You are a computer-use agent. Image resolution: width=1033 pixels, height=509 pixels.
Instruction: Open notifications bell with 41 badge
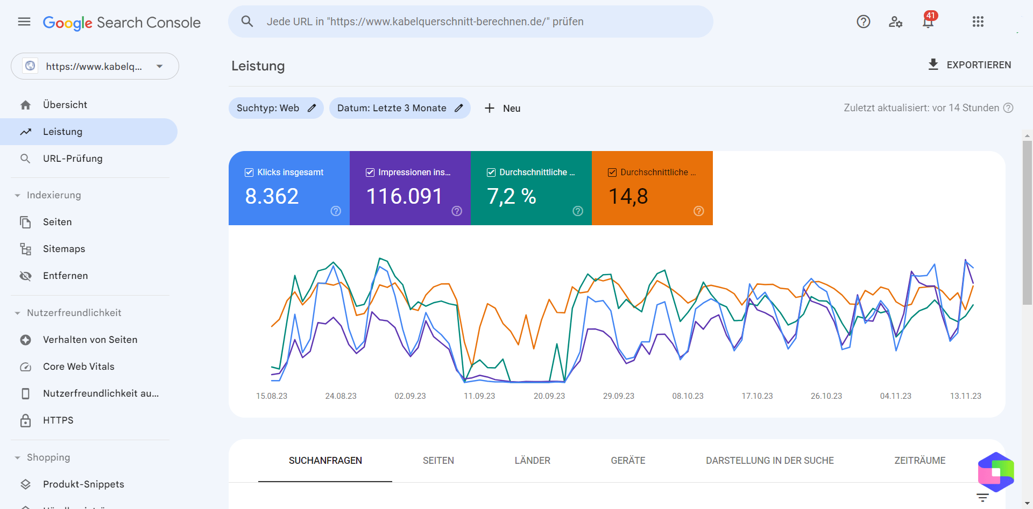(x=929, y=20)
